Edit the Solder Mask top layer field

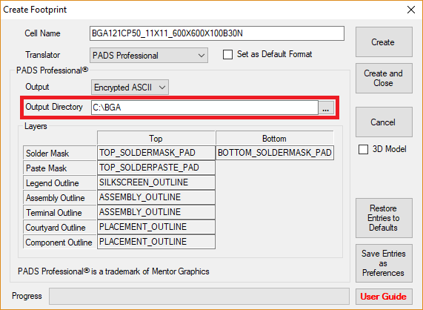pos(156,153)
